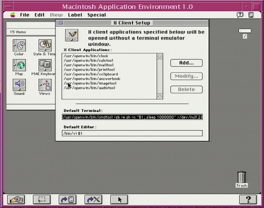Click the Default Editor input field

click(132, 133)
